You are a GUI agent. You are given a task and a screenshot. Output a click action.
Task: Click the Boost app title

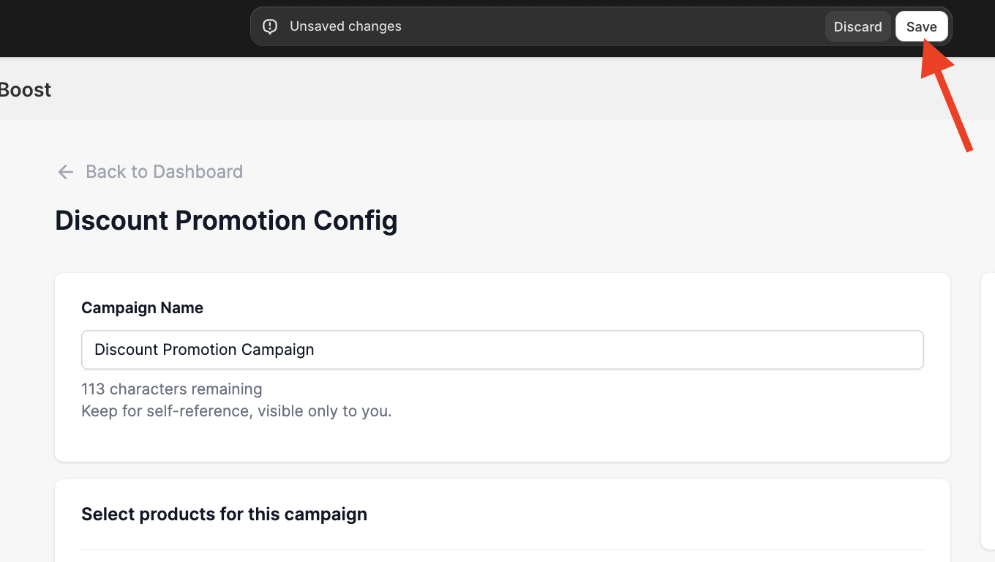click(x=26, y=90)
